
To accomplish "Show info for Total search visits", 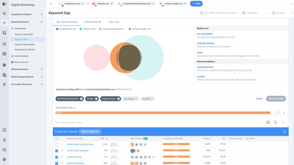I will coord(75,108).
